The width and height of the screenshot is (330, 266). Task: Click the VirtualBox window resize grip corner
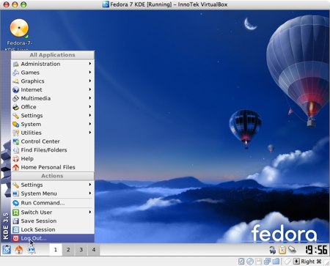pos(326,262)
